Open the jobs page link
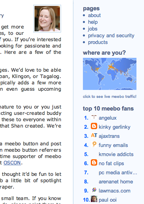 [92, 29]
